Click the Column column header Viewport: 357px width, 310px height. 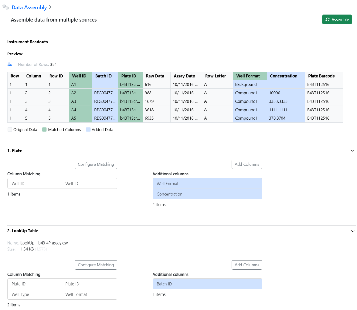coord(35,76)
